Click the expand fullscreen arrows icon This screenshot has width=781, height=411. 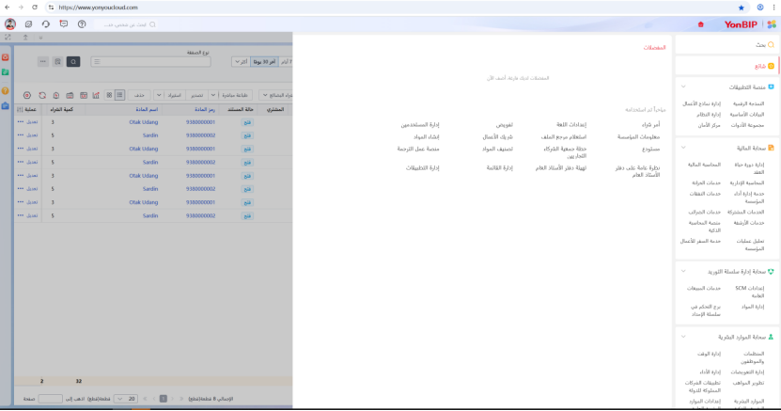(8, 38)
